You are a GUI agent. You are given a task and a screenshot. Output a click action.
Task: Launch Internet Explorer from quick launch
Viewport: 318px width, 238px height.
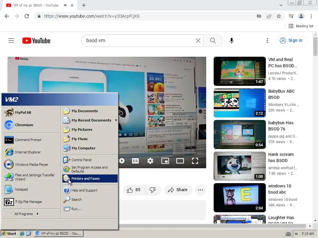22,234
